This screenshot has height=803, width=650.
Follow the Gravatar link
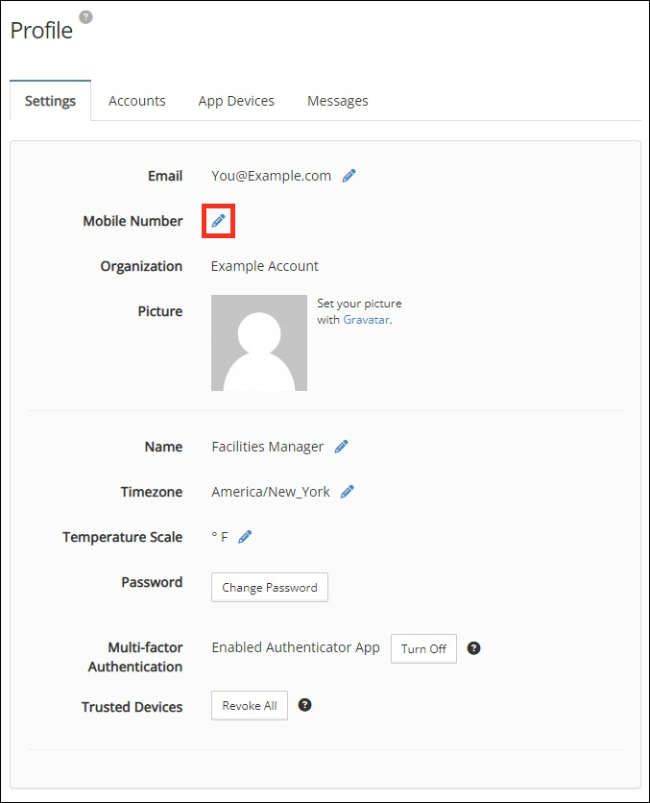click(366, 320)
